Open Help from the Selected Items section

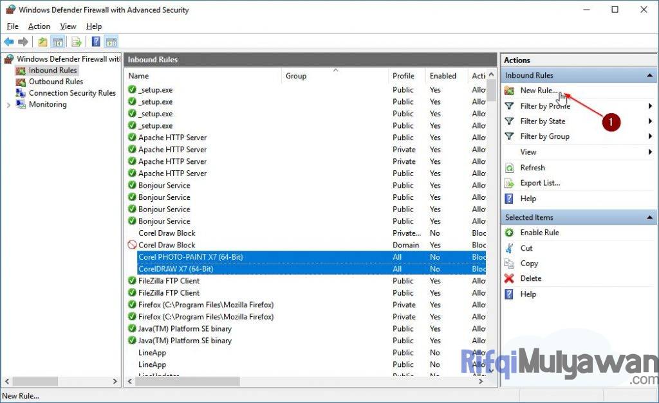coord(528,294)
